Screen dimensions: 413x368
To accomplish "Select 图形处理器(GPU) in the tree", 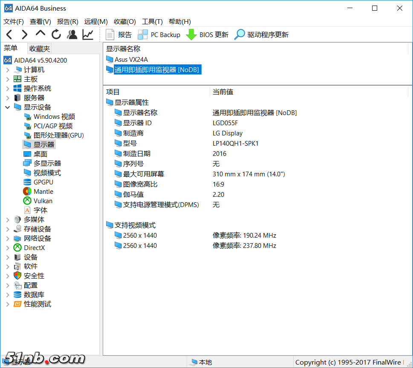I will click(58, 135).
